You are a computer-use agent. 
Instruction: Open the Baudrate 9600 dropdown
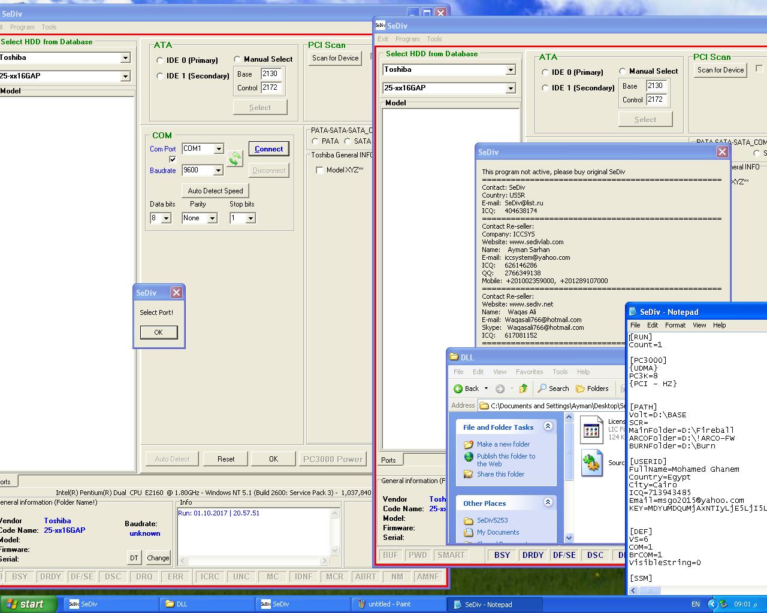[218, 171]
